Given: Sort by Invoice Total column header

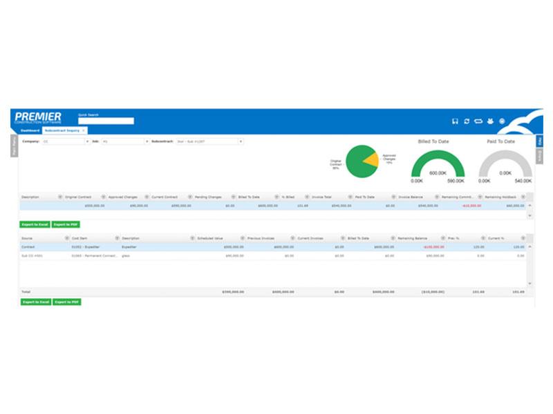Looking at the screenshot, I should tap(321, 197).
